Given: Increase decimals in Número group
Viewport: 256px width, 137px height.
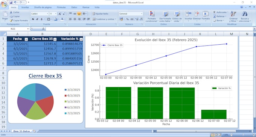Looking at the screenshot, I should point(137,19).
